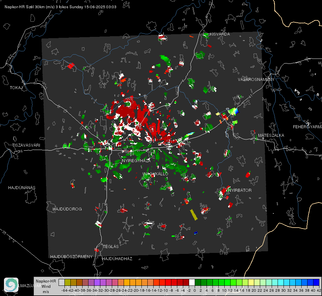The width and height of the screenshot is (322, 296).
Task: Select the NAGYKÁLLÓ town label
Action: pyautogui.click(x=156, y=174)
